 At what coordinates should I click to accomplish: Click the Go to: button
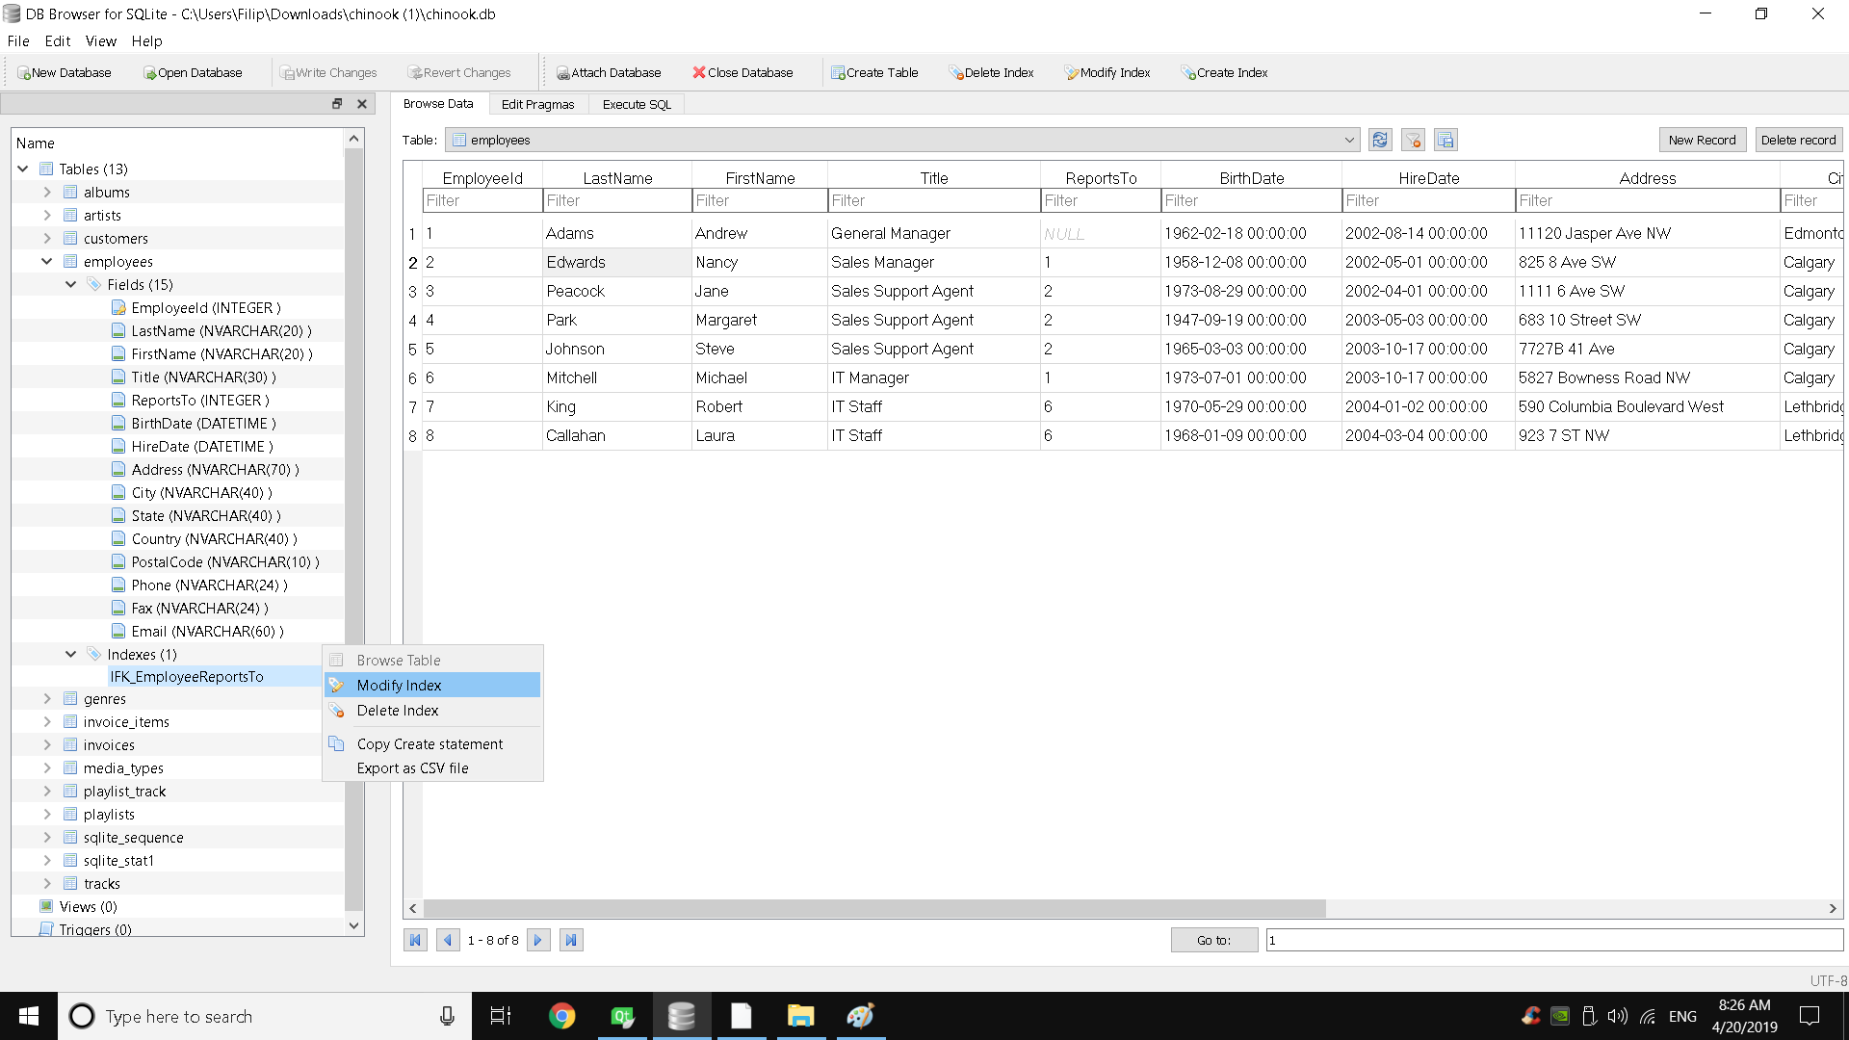click(1213, 940)
